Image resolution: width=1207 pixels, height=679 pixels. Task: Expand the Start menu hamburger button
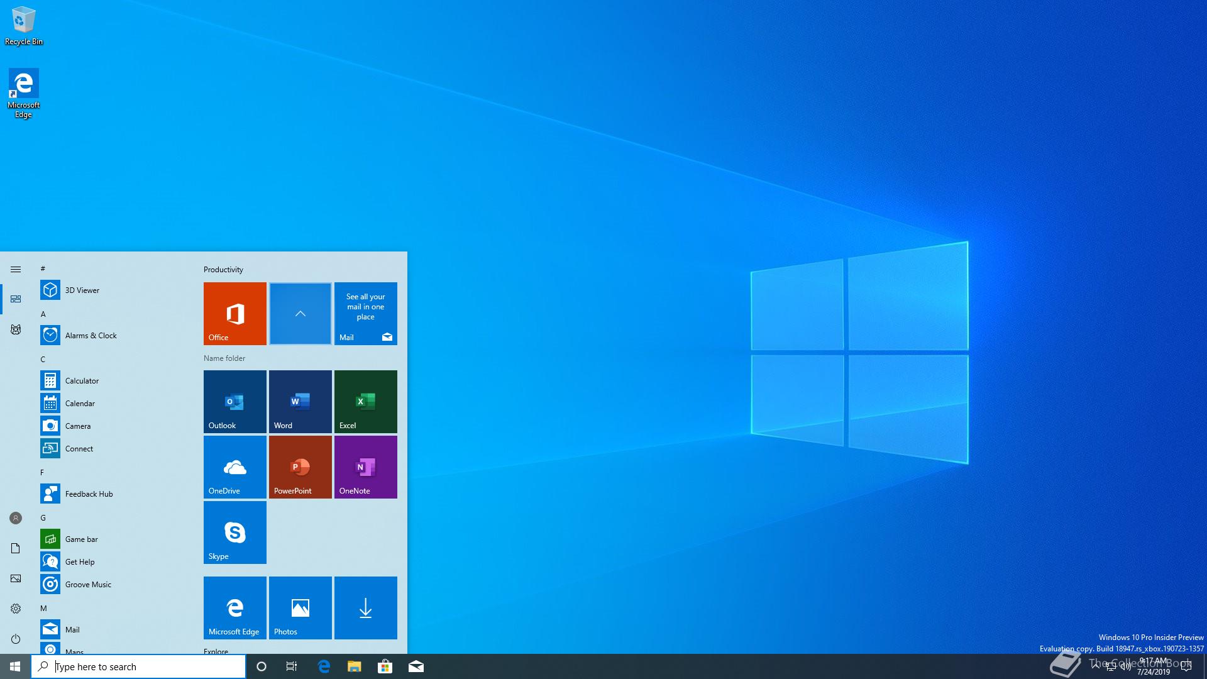[16, 269]
